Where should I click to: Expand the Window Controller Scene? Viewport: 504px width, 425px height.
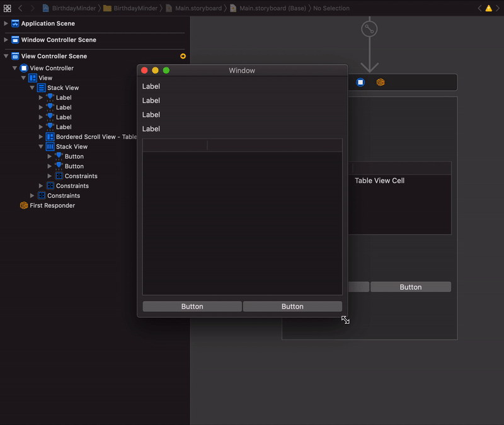6,40
